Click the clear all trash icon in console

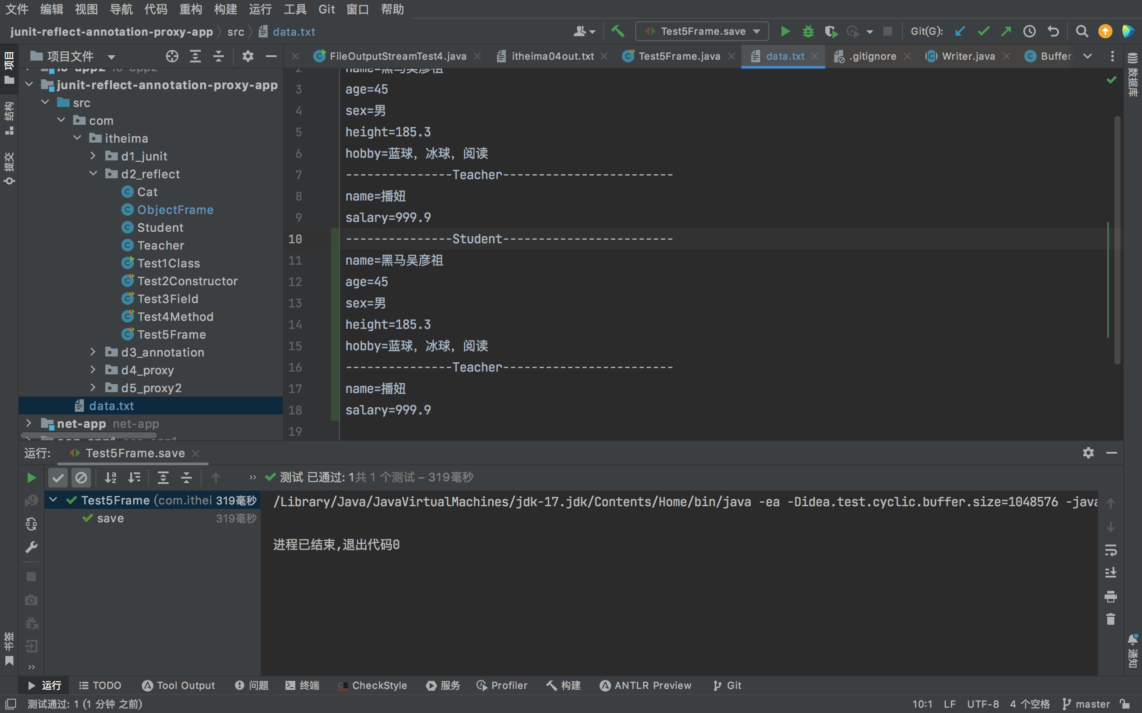coord(1110,619)
